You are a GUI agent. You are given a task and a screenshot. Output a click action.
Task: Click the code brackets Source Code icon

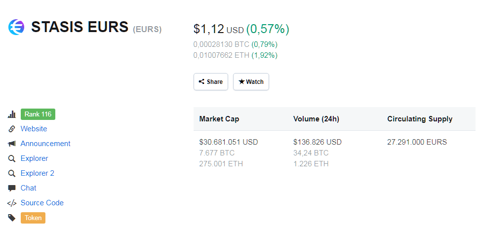[12, 203]
